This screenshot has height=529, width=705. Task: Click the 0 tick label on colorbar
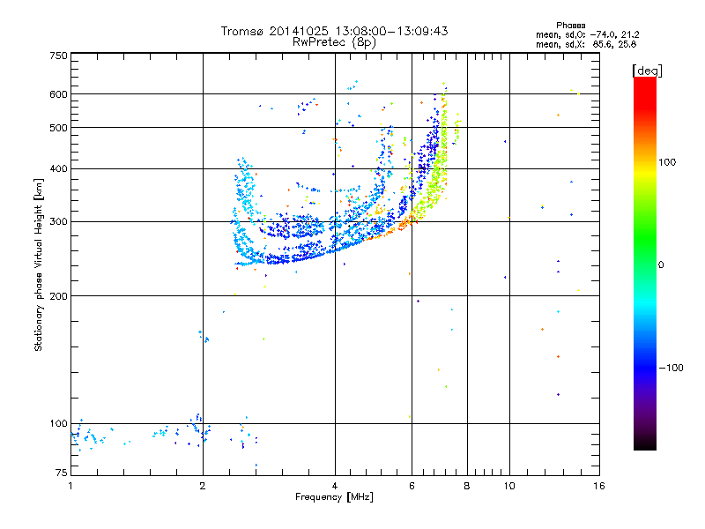[661, 265]
